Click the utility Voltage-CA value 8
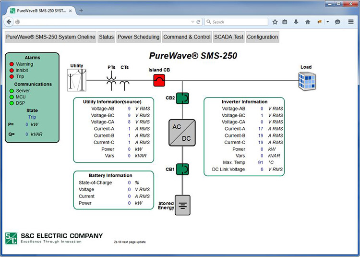Image resolution: width=360 pixels, height=257 pixels. tap(129, 122)
